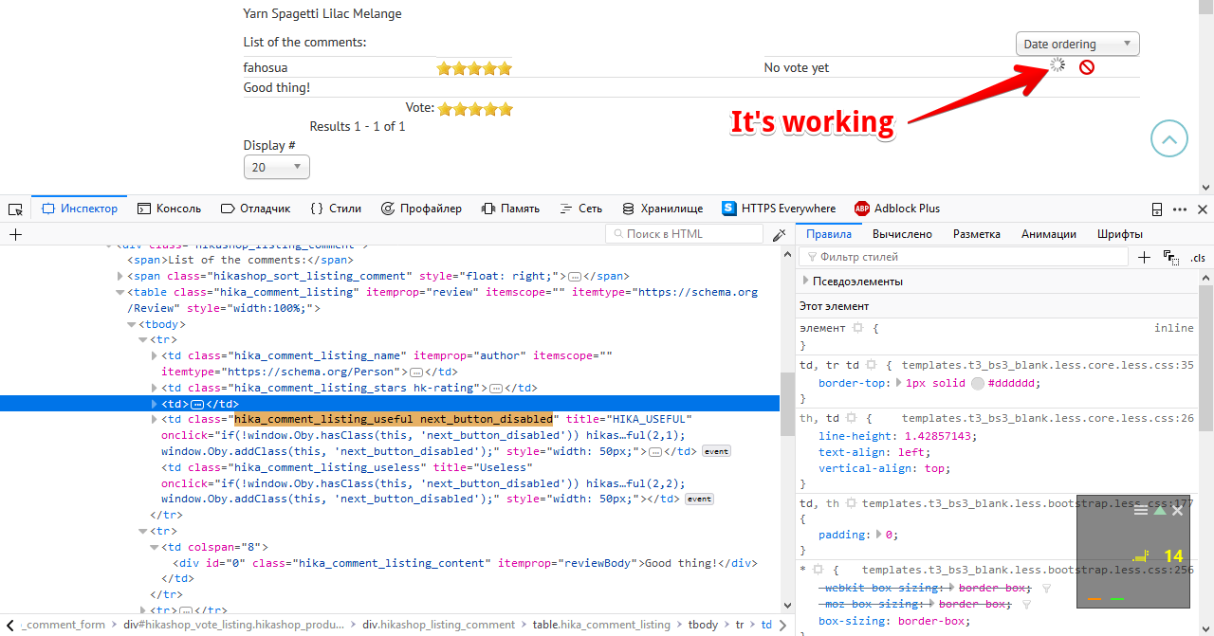Click the overlay widget hamburger menu icon
Screen dimensions: 1214x636
(1141, 510)
